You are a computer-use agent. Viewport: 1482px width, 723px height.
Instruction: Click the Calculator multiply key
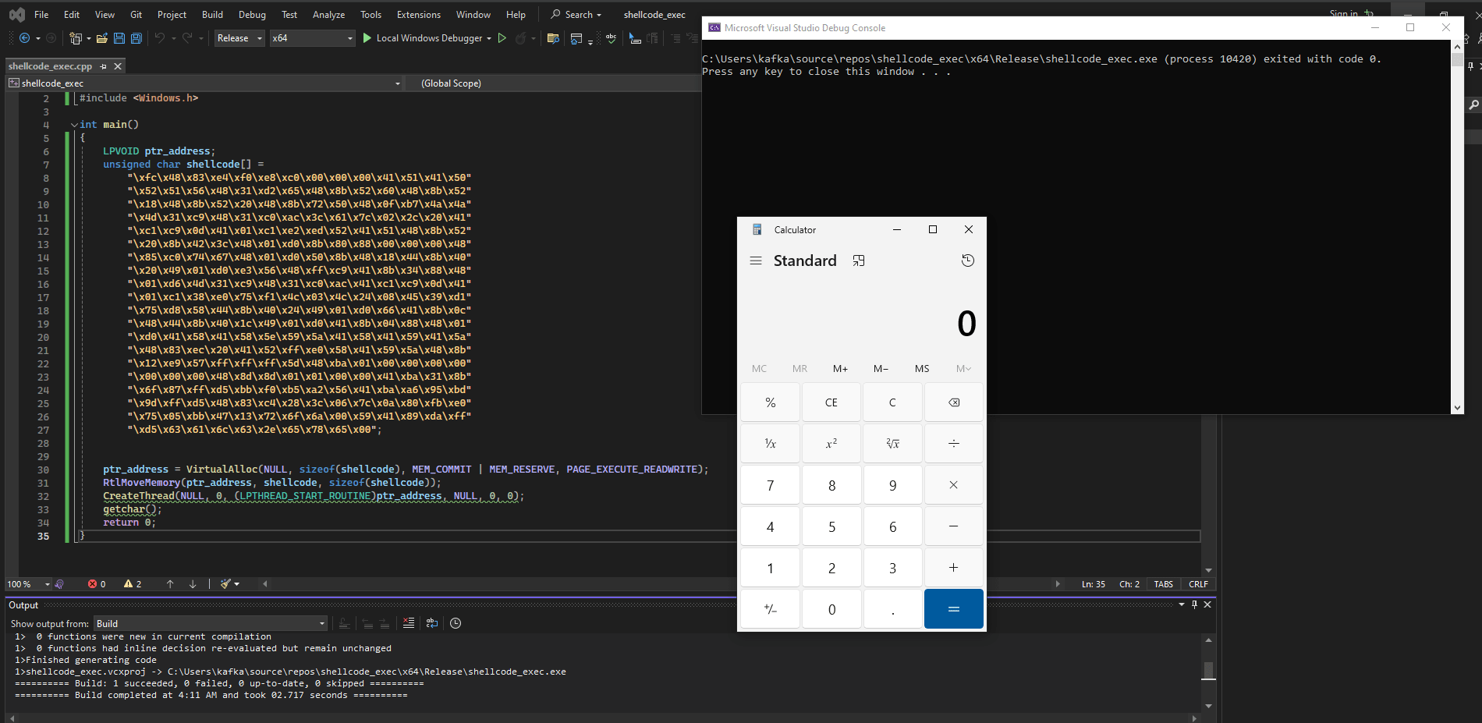954,485
